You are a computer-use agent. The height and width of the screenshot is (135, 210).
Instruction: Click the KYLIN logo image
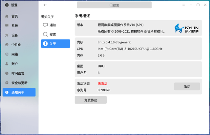(186, 28)
